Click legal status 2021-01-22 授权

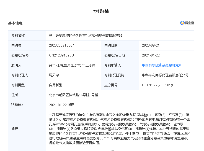tap(61, 105)
